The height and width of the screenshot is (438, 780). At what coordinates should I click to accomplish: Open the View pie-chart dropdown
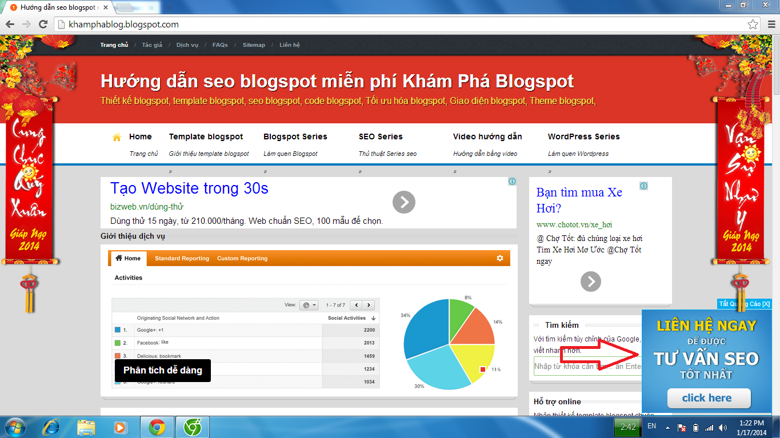coord(309,306)
